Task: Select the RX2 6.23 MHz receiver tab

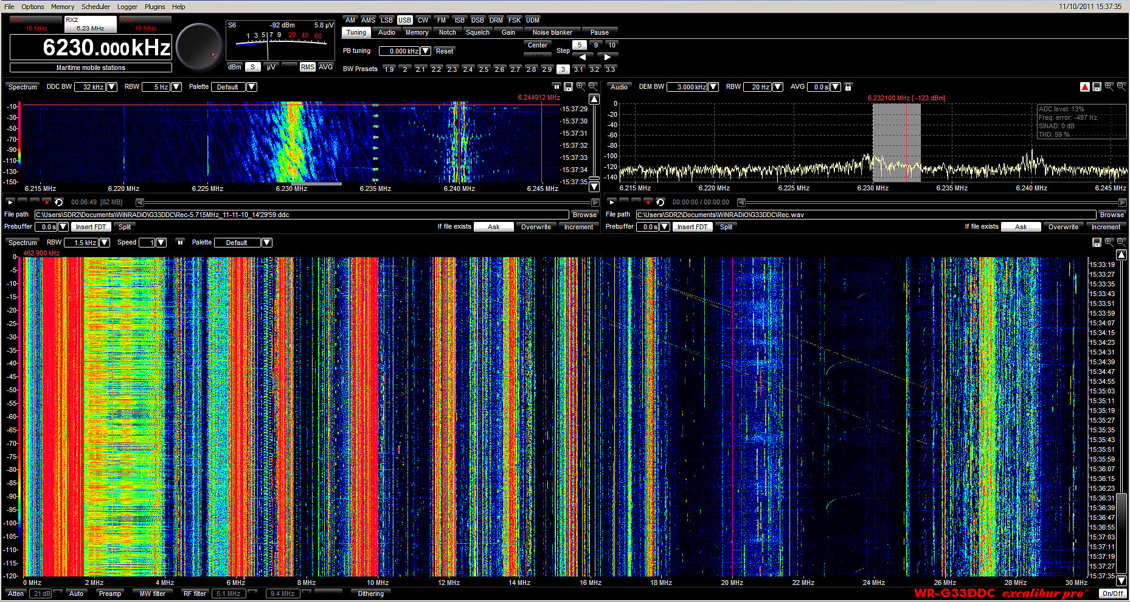Action: click(x=90, y=24)
